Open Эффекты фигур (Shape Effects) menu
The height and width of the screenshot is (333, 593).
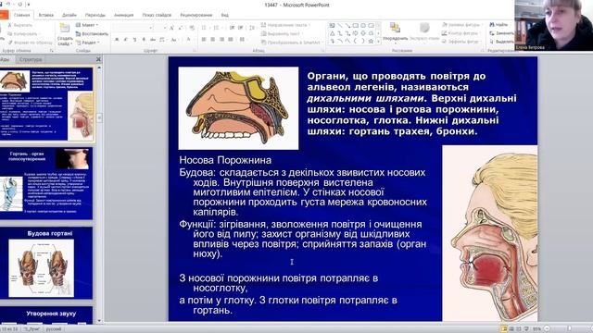[x=461, y=42]
